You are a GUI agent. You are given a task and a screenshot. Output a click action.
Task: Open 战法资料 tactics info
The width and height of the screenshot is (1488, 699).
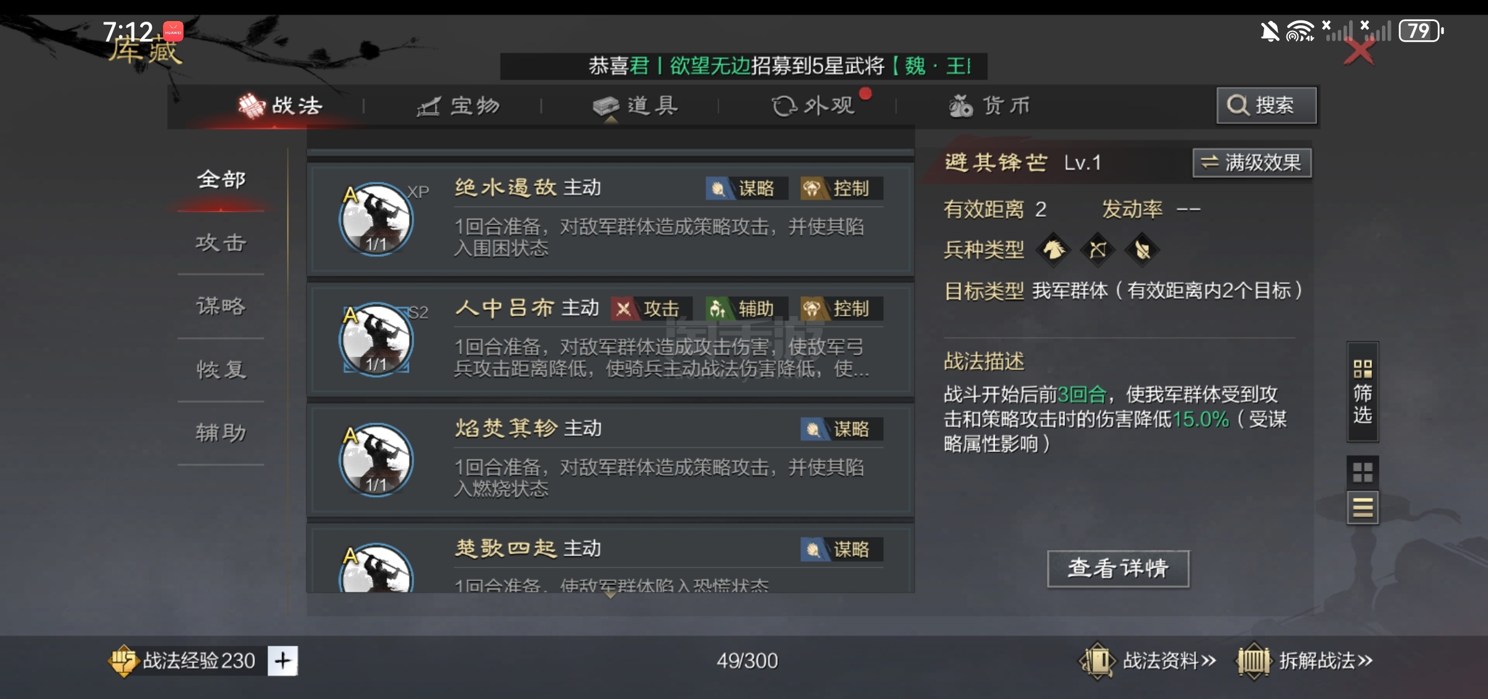[x=1148, y=661]
